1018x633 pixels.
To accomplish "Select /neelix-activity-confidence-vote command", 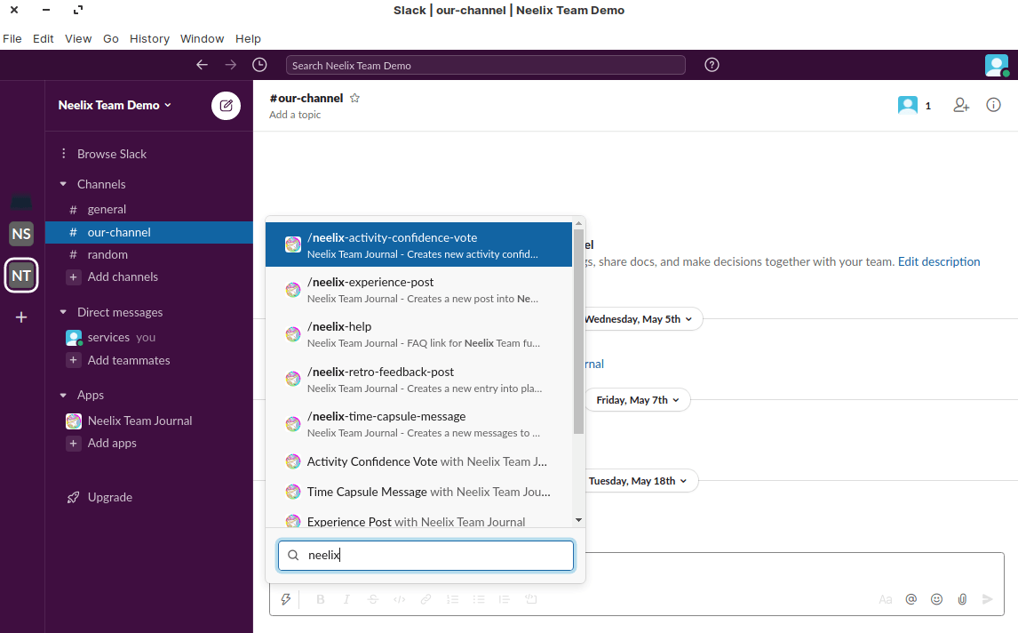I will [418, 245].
